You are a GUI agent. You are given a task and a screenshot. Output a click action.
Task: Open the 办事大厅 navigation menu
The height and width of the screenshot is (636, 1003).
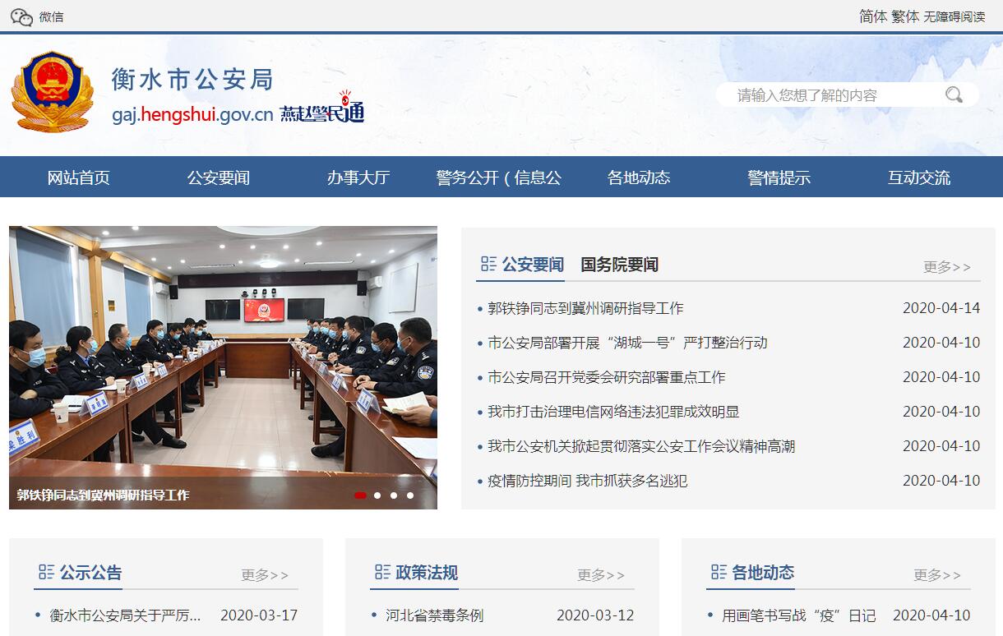(x=358, y=177)
